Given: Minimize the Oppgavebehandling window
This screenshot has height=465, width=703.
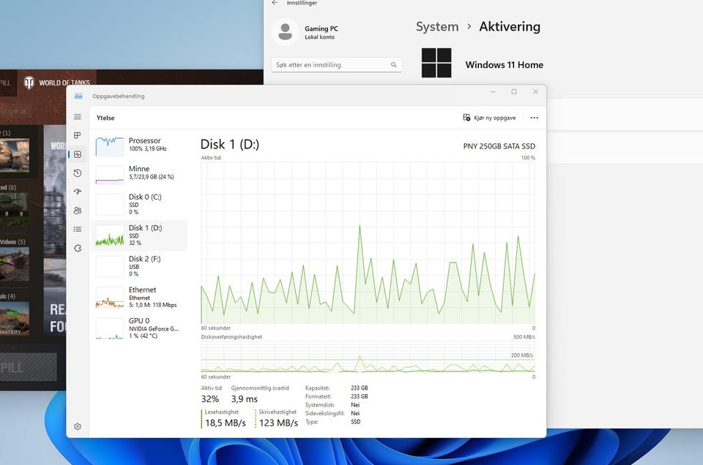Looking at the screenshot, I should pos(493,91).
